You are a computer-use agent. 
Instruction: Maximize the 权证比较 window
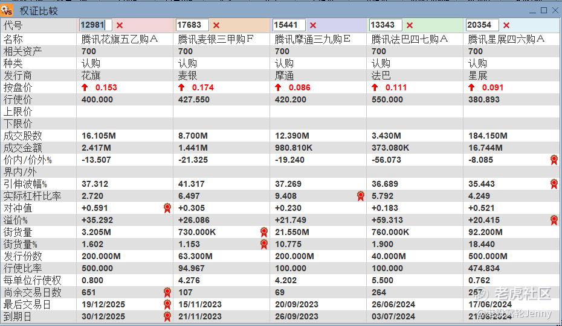(x=544, y=10)
